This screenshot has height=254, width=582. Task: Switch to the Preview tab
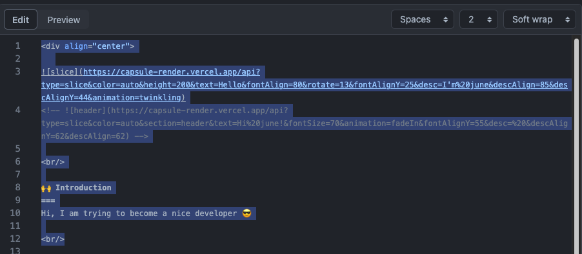pyautogui.click(x=63, y=19)
